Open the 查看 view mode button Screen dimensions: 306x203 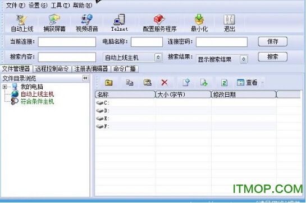click(247, 83)
